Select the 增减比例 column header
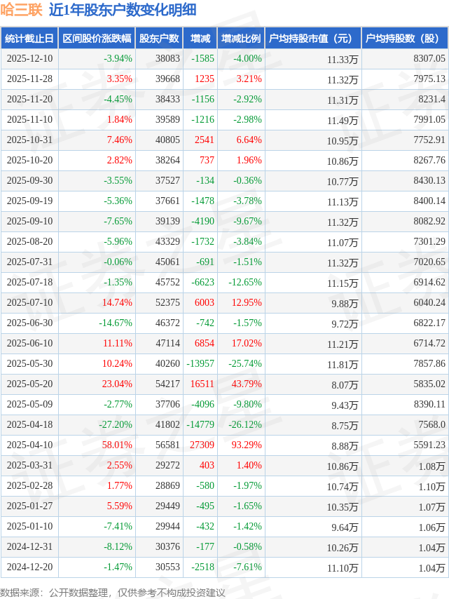Screen dimensions: 449x599 [x=241, y=39]
